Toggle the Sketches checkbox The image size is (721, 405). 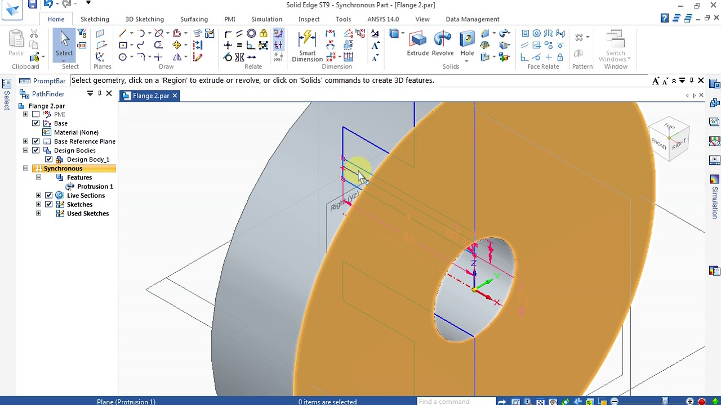point(48,204)
